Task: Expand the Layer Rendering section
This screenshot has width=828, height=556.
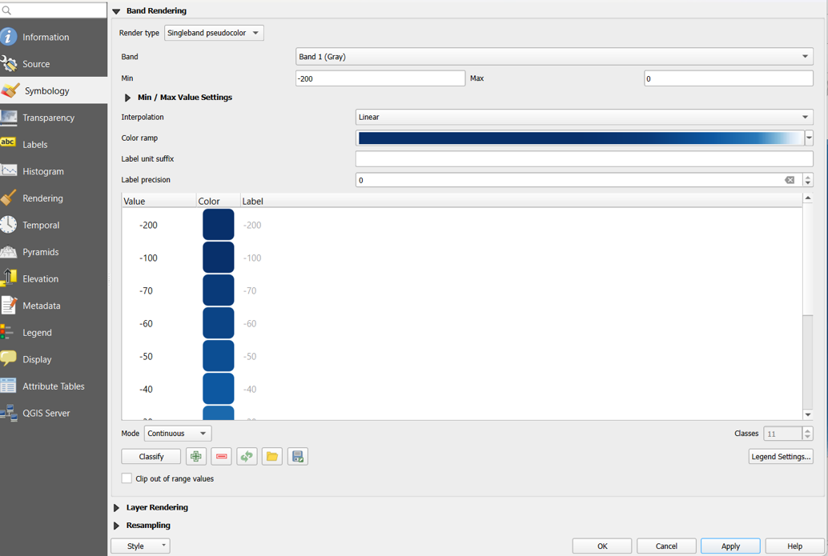Action: click(x=117, y=508)
